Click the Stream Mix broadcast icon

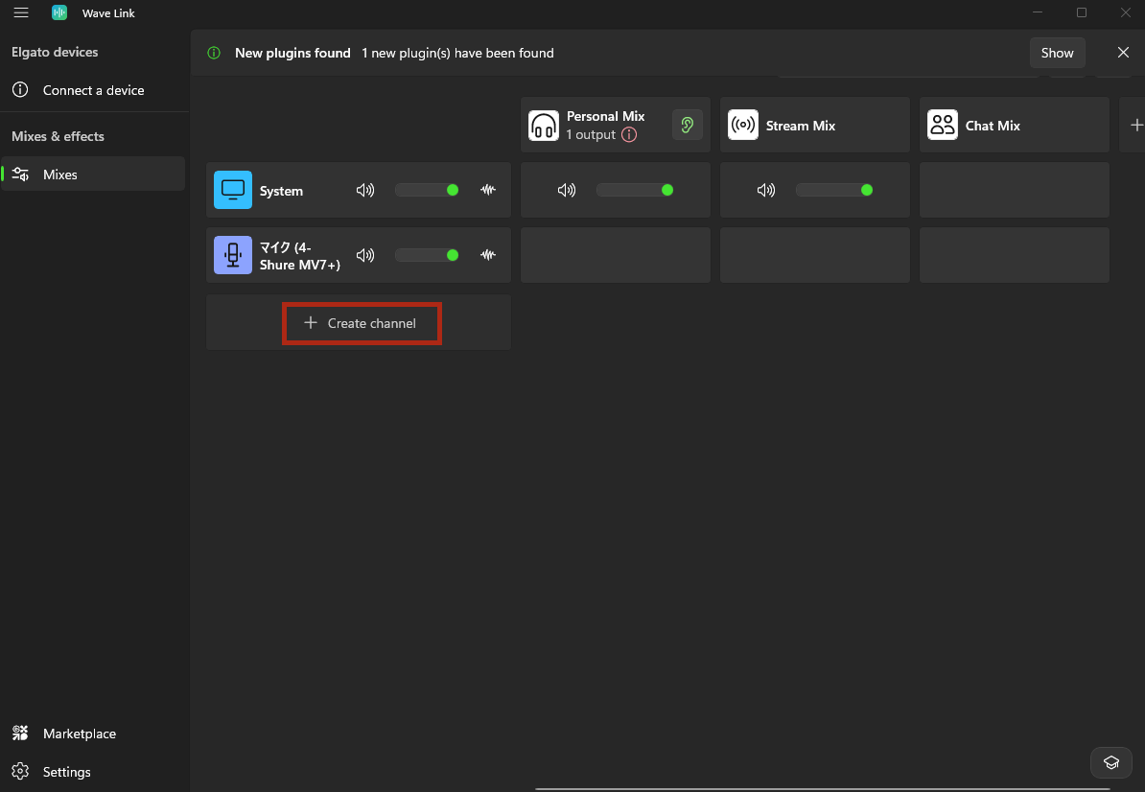[x=742, y=125]
